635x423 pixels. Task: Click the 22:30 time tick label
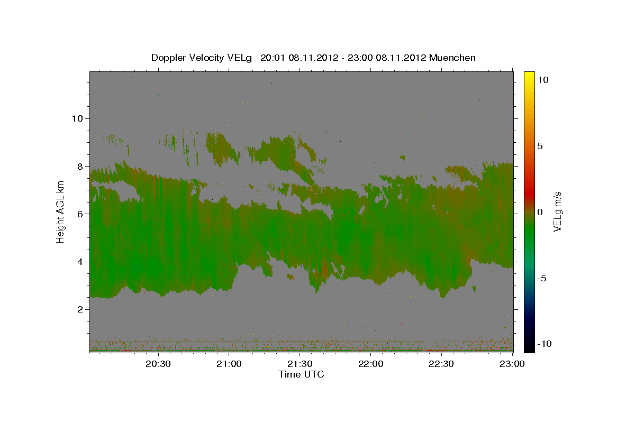(x=441, y=364)
